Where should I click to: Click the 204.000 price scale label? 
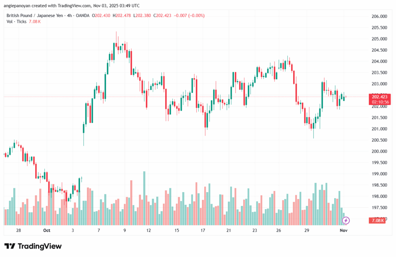click(x=379, y=61)
